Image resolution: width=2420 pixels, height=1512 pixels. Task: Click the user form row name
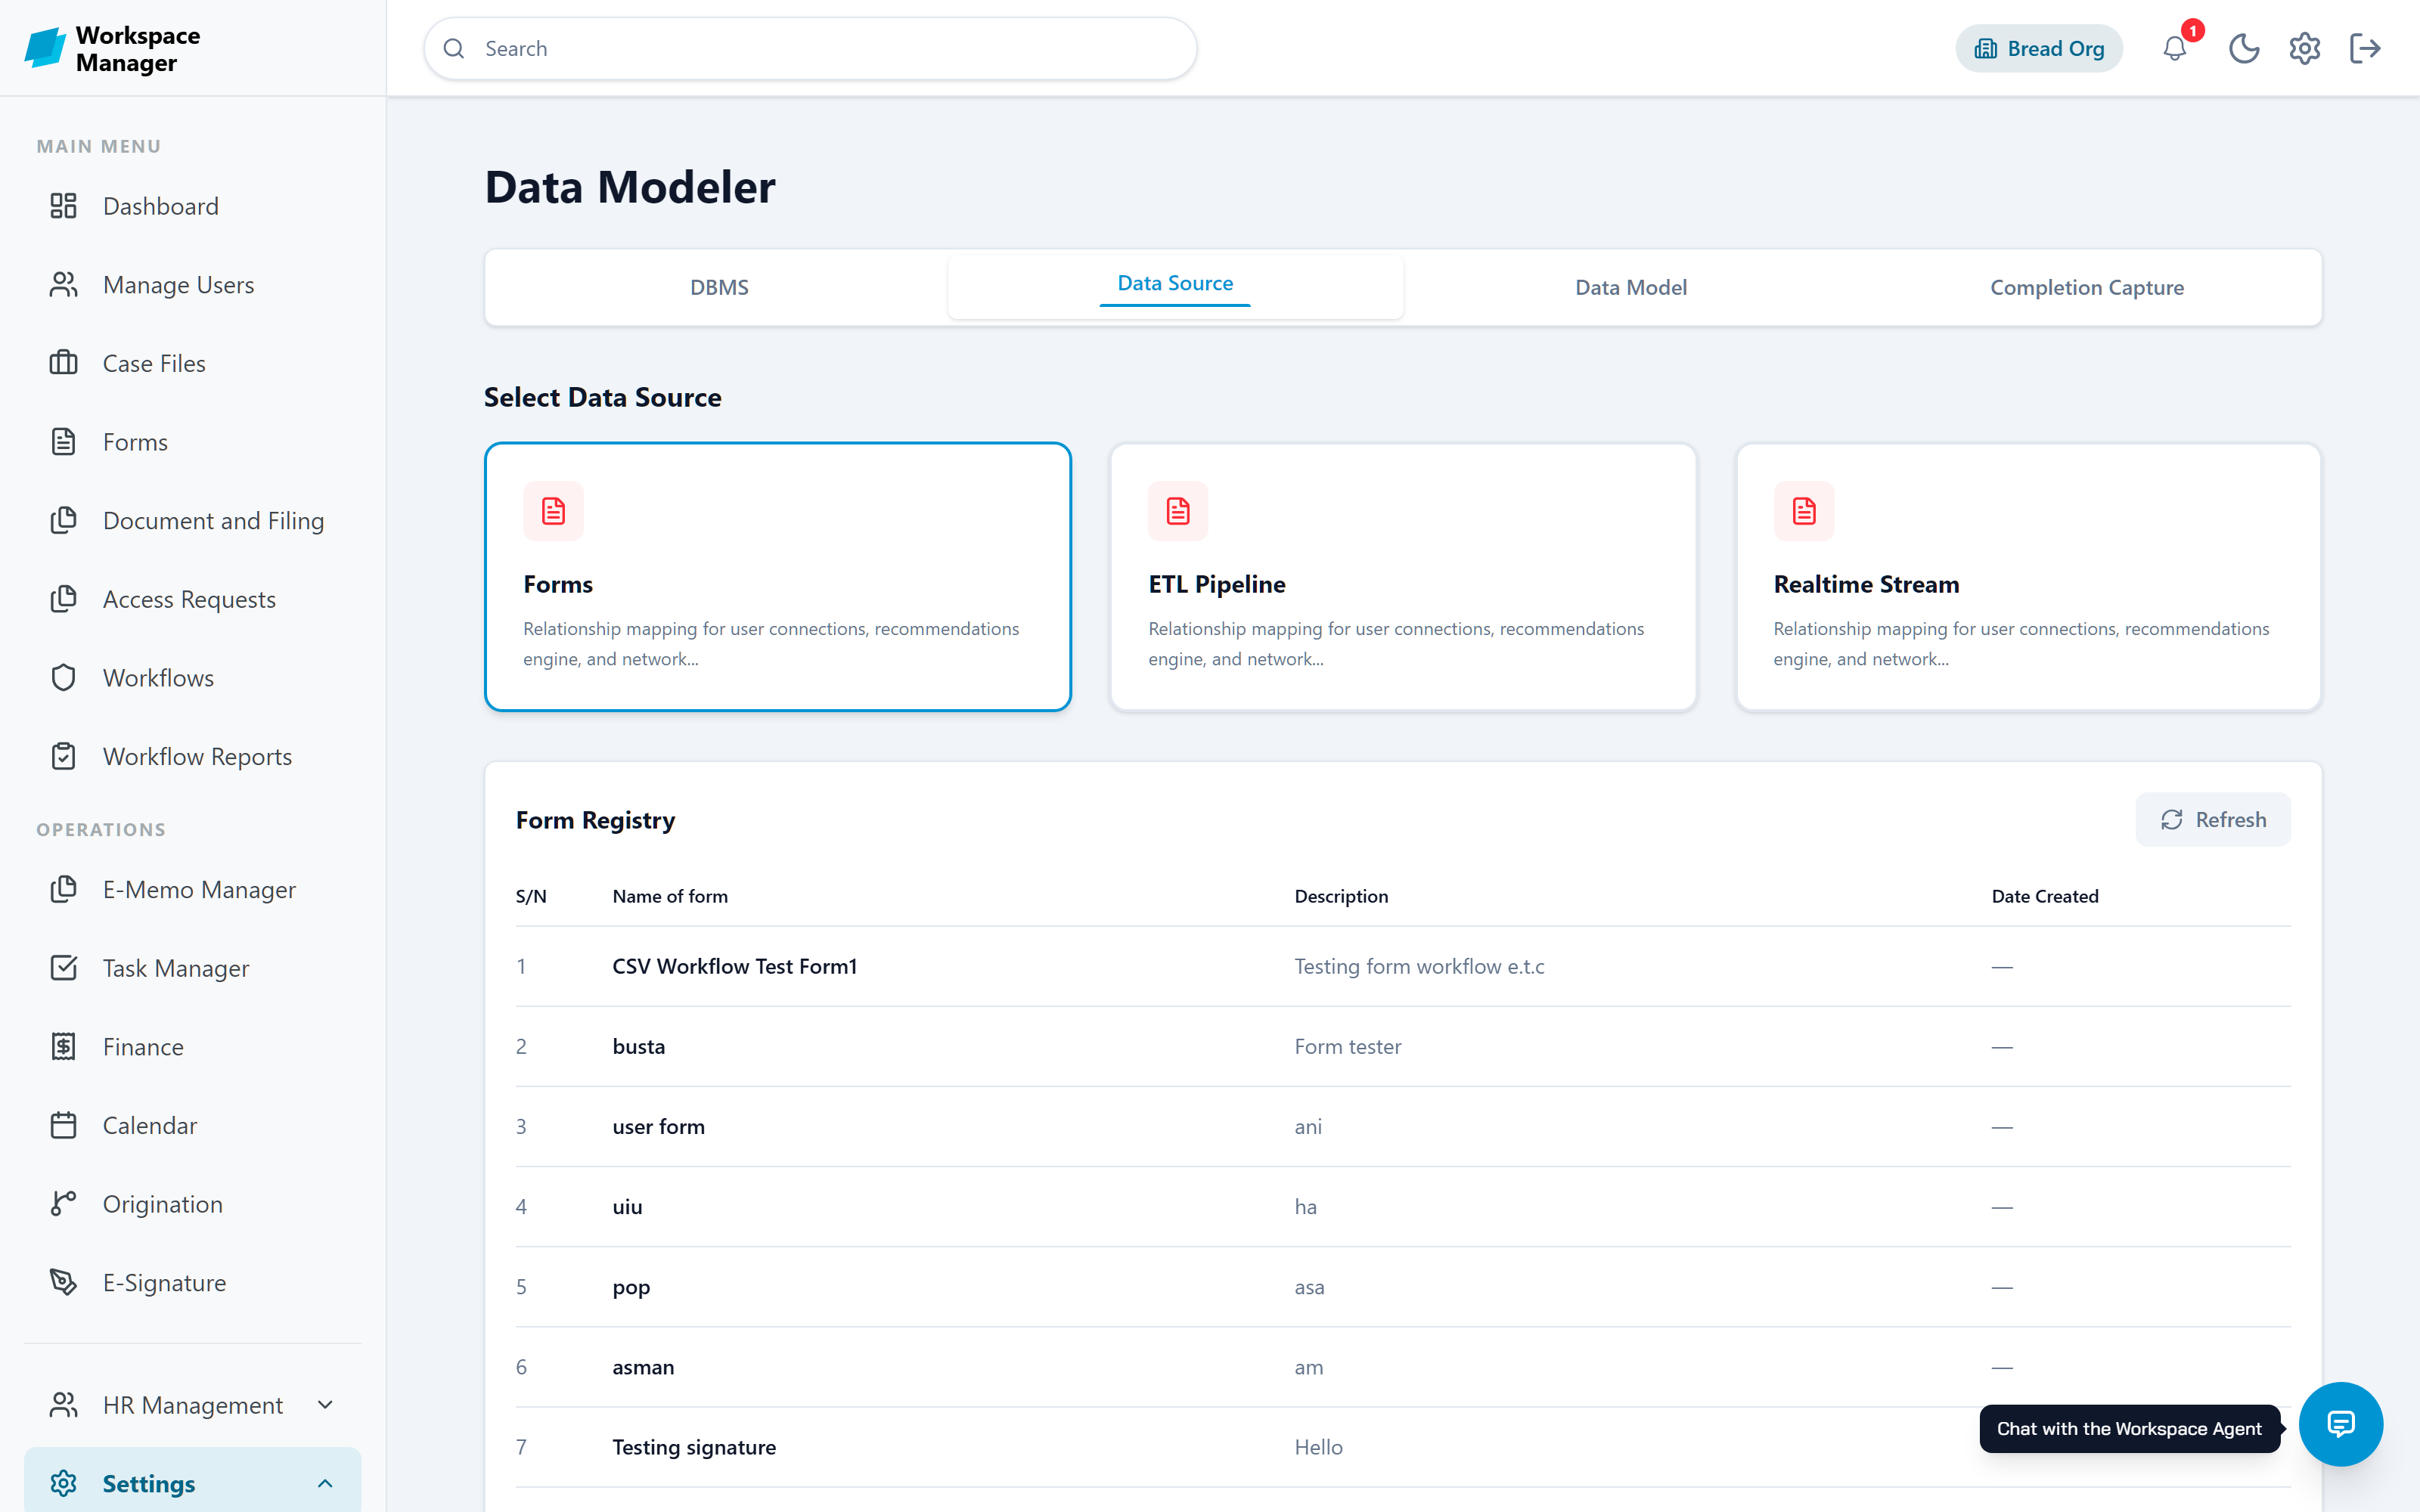pyautogui.click(x=658, y=1126)
